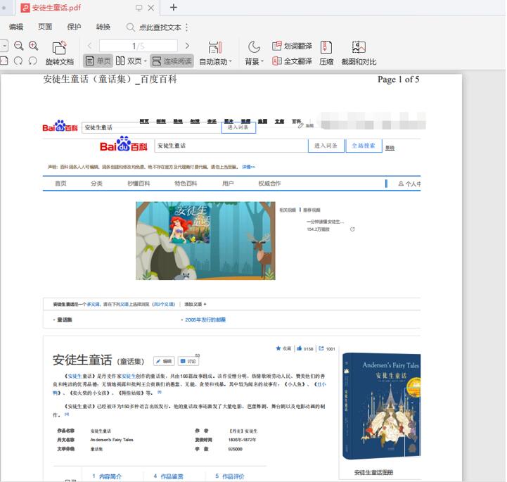507x482 pixels.
Task: Click the page number input field
Action: point(139,46)
